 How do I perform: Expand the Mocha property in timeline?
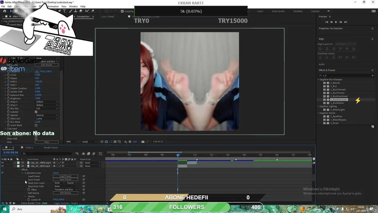click(25, 196)
